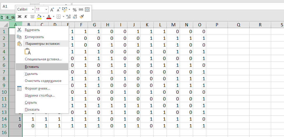Screen dimensions: 284x137
Task: Click the Format Painter brush icon
Action: tap(82, 17)
